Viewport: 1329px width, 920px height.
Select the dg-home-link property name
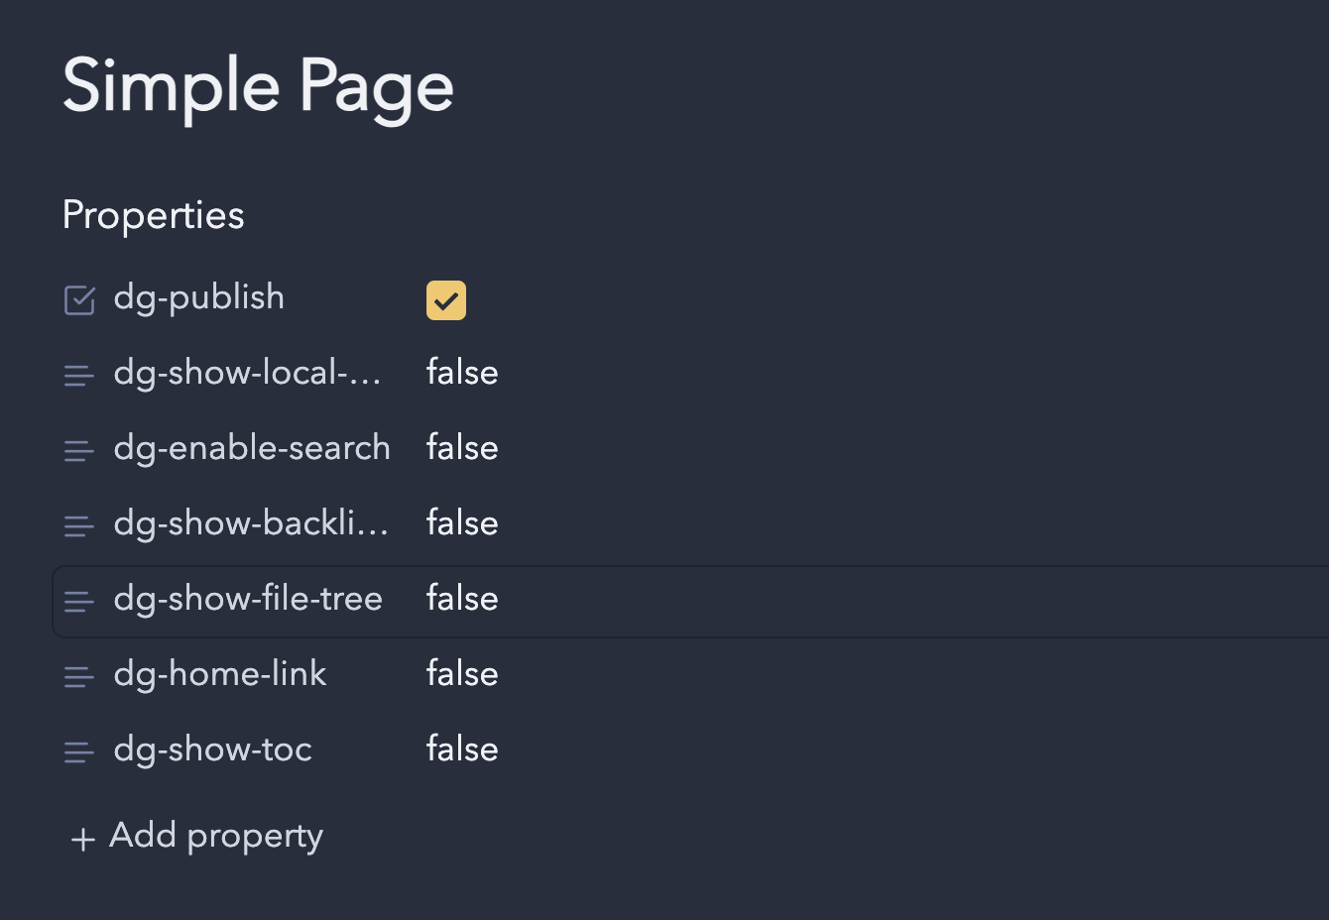220,674
